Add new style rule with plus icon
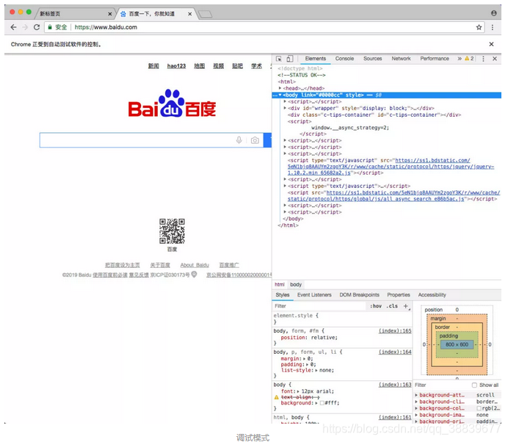 point(406,306)
